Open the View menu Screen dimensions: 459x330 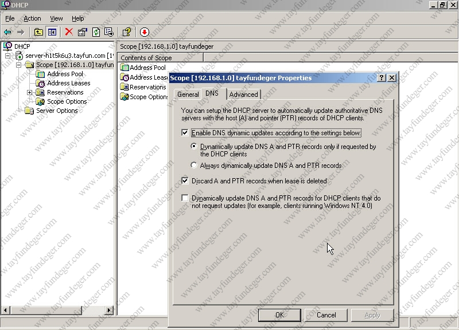pos(56,18)
